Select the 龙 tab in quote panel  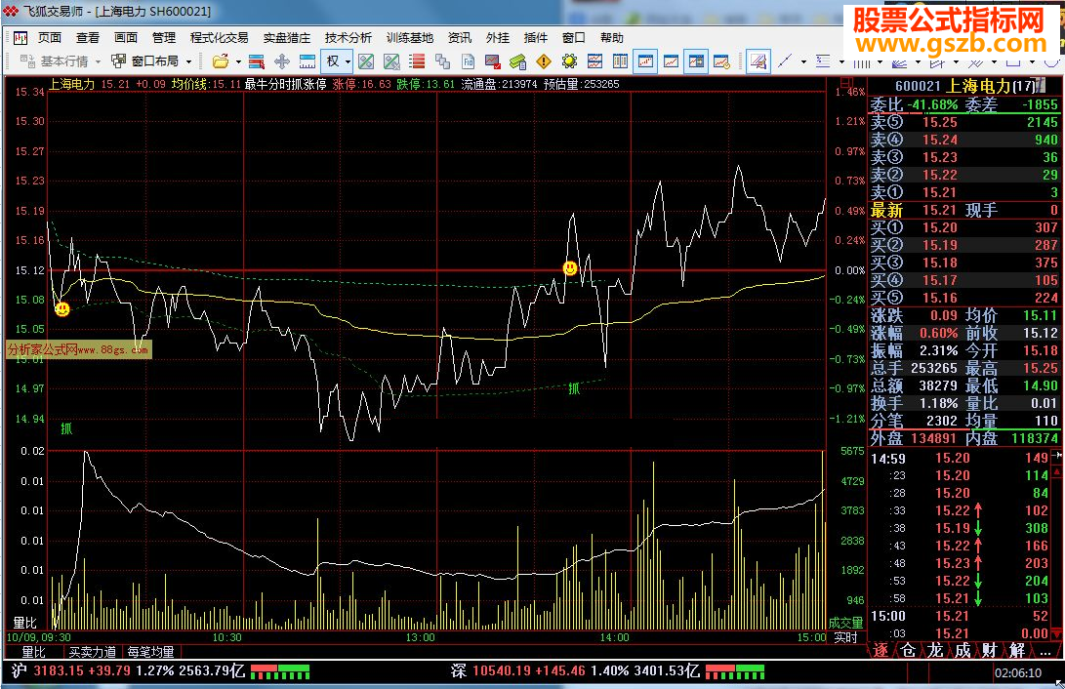point(935,650)
